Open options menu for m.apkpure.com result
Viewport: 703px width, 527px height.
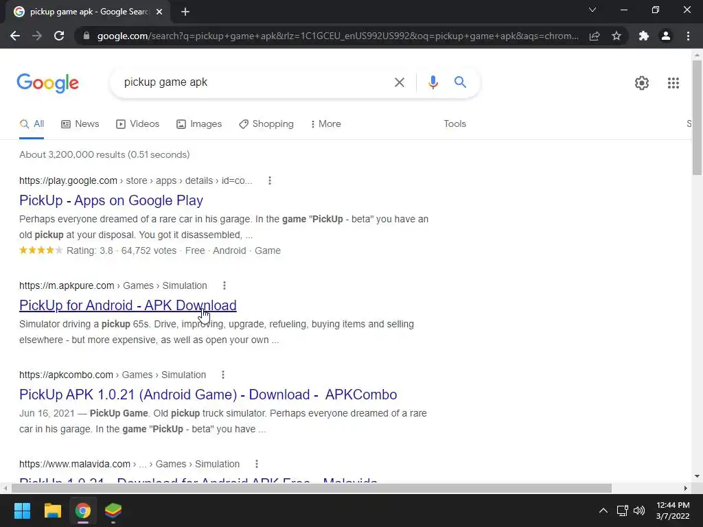click(x=224, y=285)
